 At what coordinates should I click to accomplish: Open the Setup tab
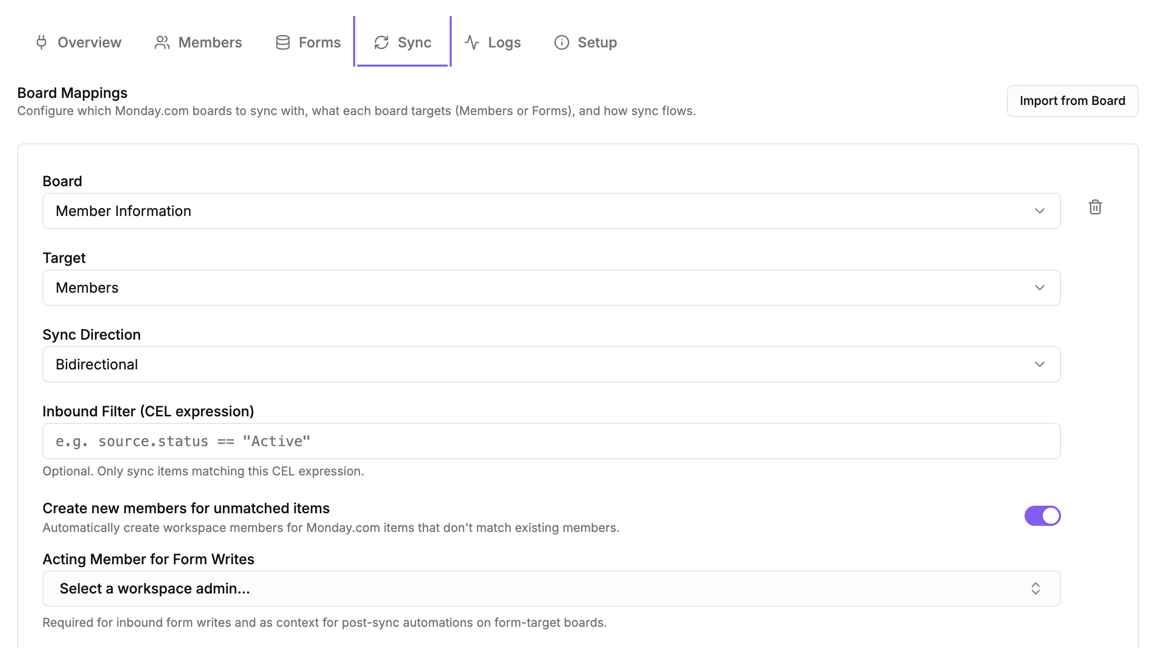click(597, 42)
